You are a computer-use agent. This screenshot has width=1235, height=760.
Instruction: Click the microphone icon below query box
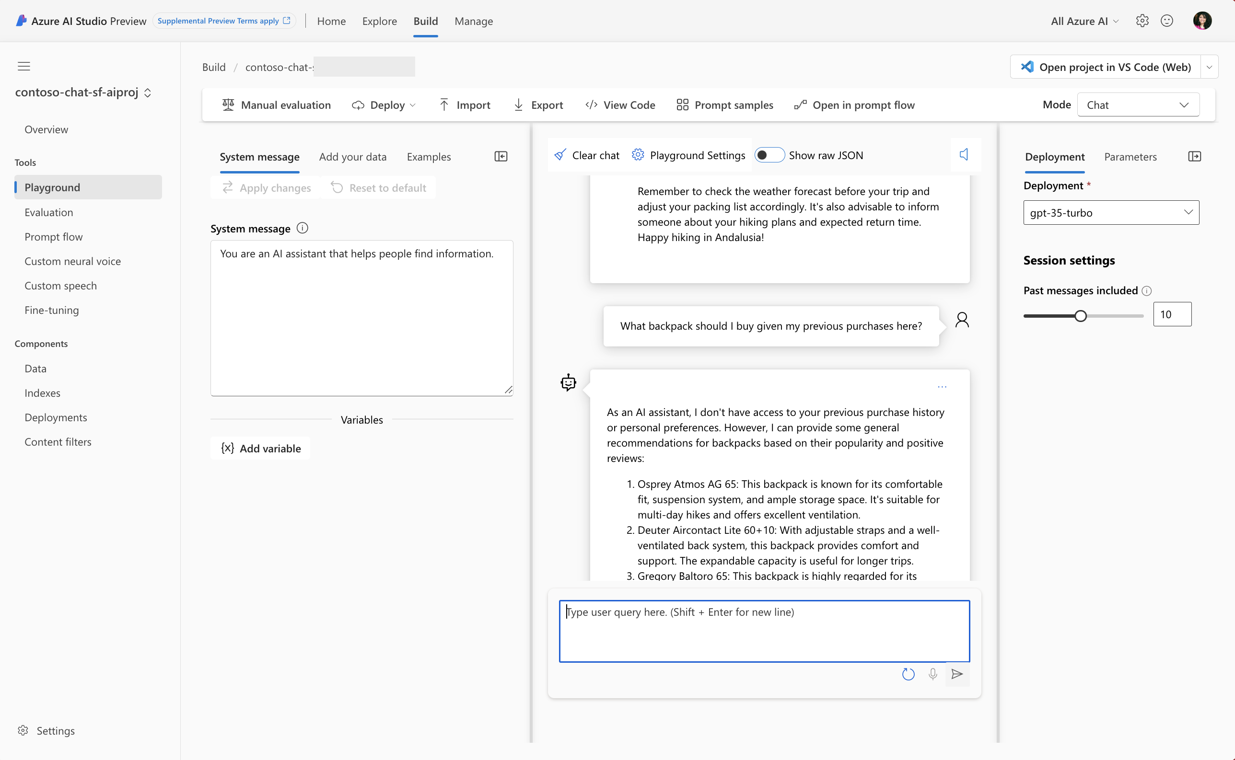tap(932, 674)
